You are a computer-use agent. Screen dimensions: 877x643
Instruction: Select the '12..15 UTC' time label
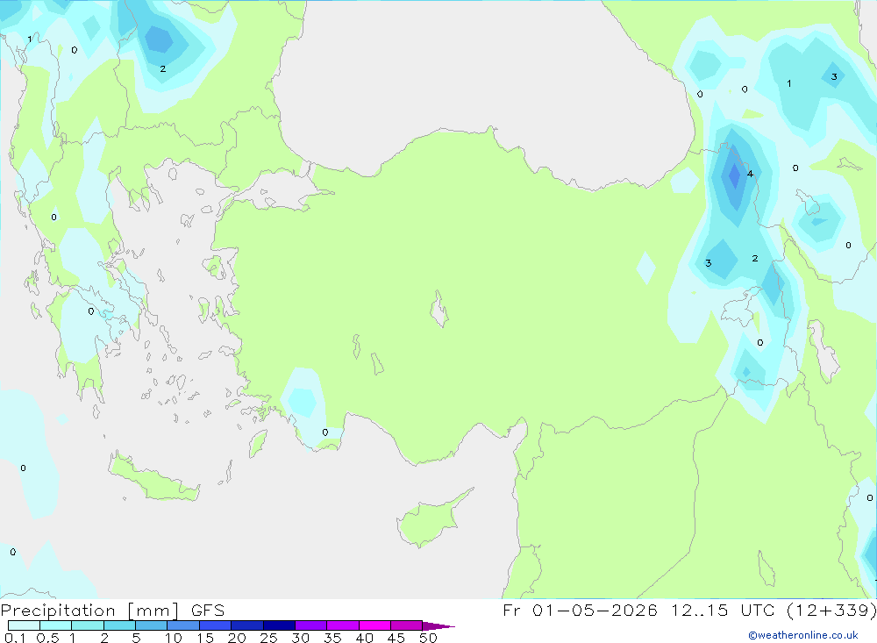(723, 610)
